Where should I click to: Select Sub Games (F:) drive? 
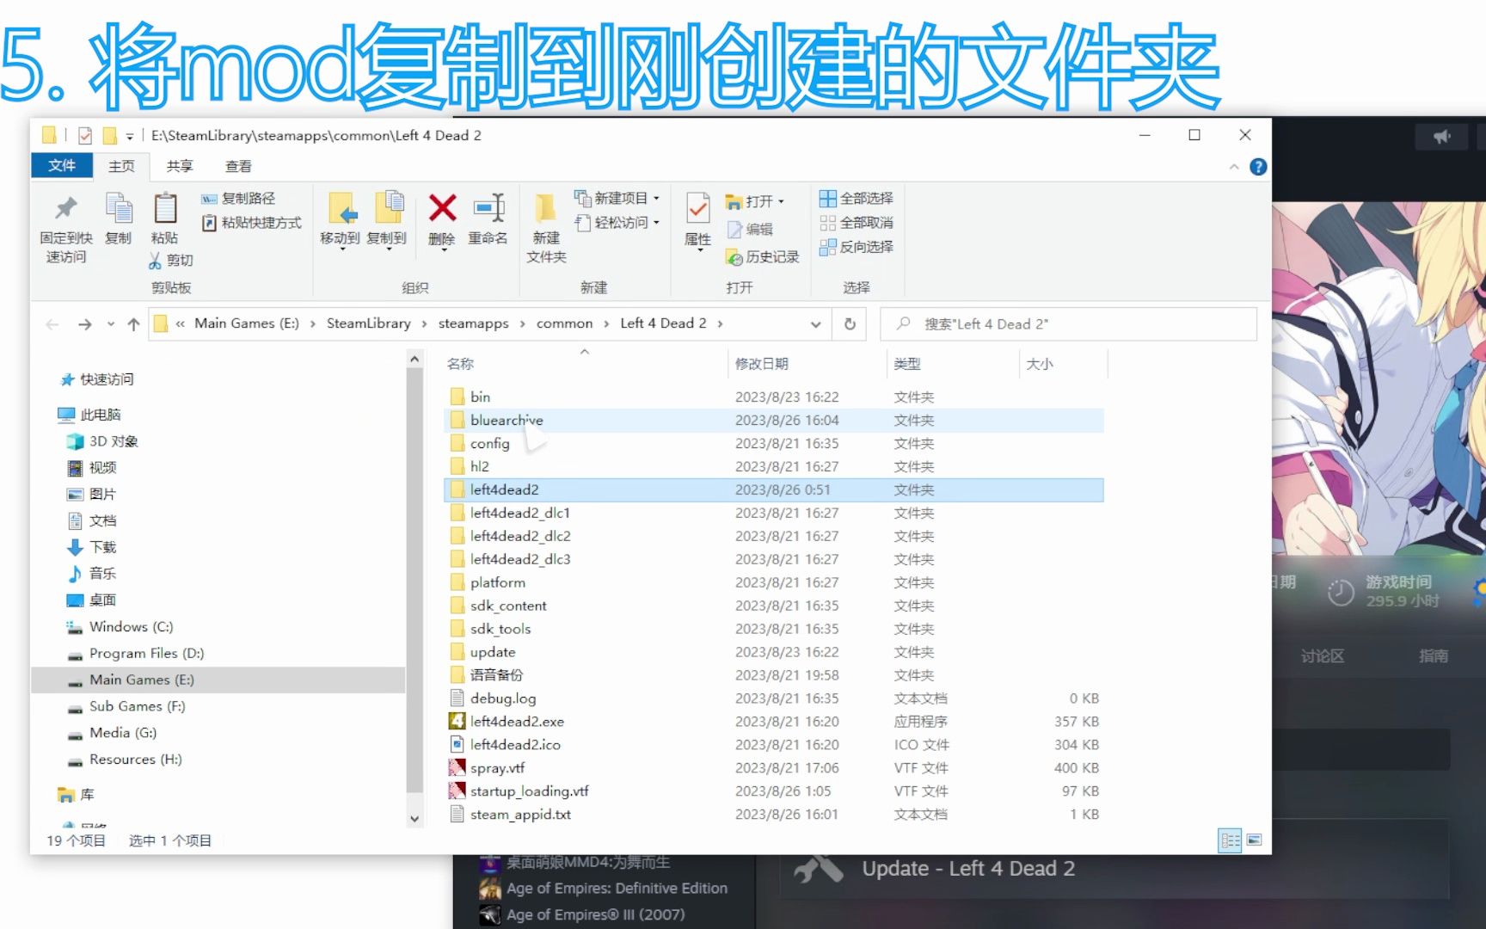[x=126, y=706]
